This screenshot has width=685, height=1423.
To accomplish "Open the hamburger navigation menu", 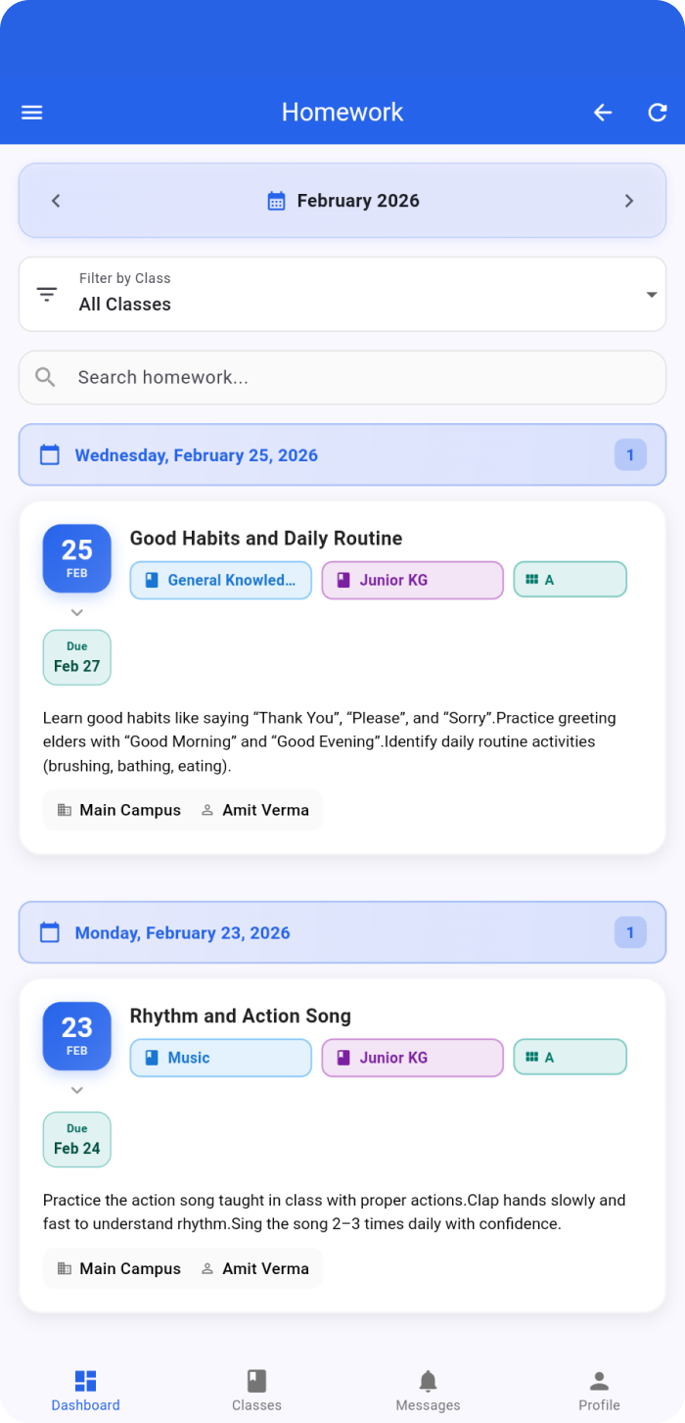I will pyautogui.click(x=32, y=113).
